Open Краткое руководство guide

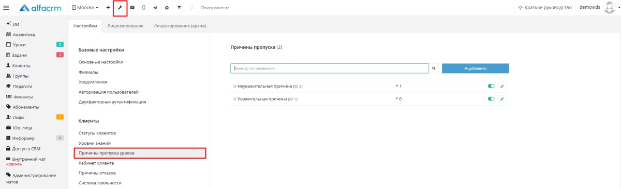tap(545, 8)
